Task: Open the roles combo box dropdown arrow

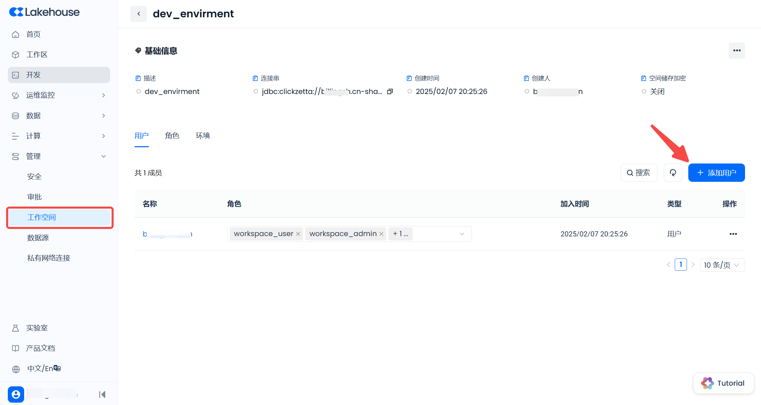Action: 462,234
